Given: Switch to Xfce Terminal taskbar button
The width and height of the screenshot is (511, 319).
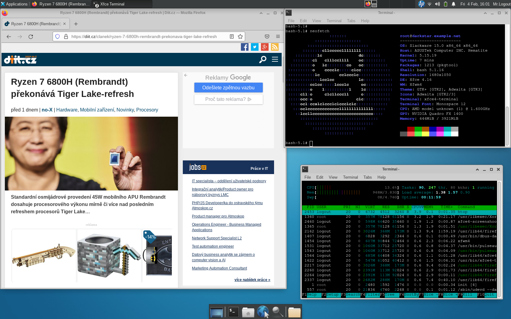Looking at the screenshot, I should (x=122, y=4).
